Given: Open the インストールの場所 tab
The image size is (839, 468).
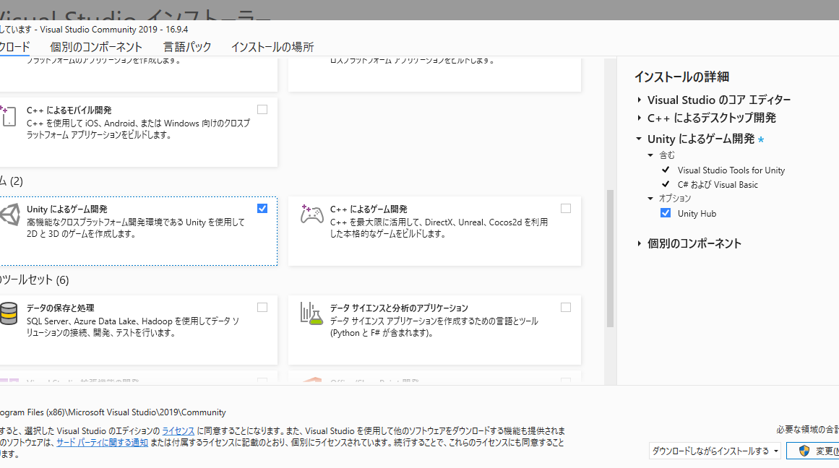Looking at the screenshot, I should [272, 46].
